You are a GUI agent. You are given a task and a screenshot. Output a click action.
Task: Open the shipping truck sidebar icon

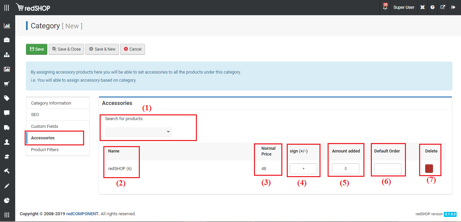click(x=7, y=128)
